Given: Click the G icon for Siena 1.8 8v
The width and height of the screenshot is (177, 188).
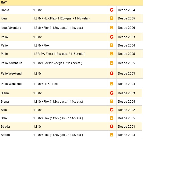Looking at the screenshot, I should (112, 93).
